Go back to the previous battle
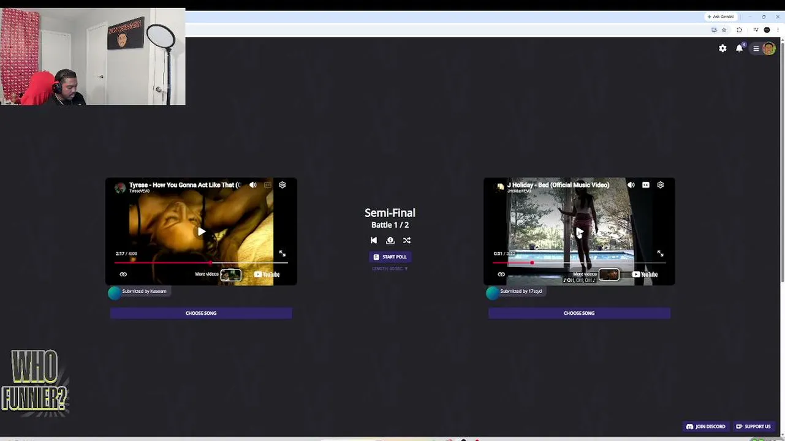 click(x=374, y=241)
